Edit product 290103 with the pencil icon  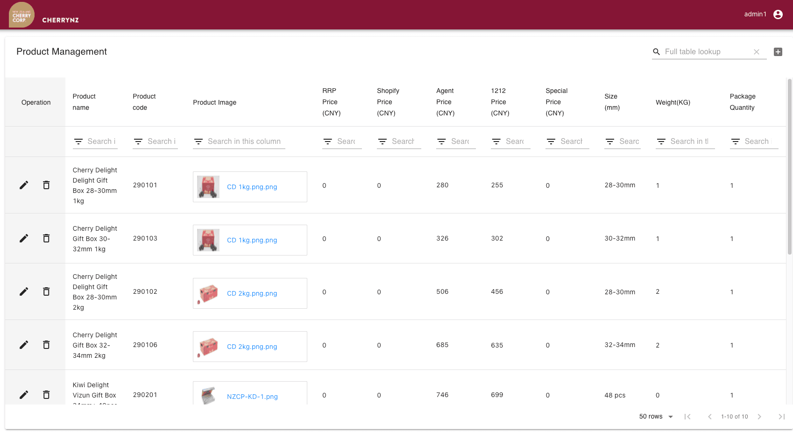tap(24, 238)
